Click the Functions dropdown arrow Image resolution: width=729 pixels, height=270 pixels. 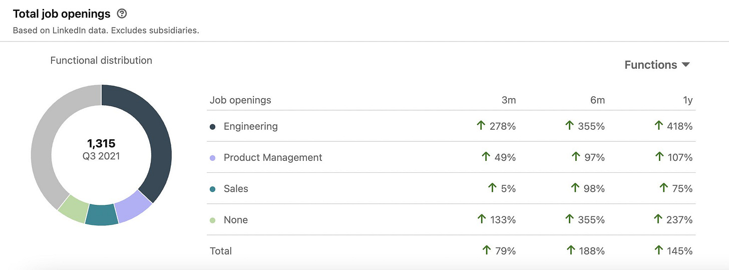click(686, 65)
